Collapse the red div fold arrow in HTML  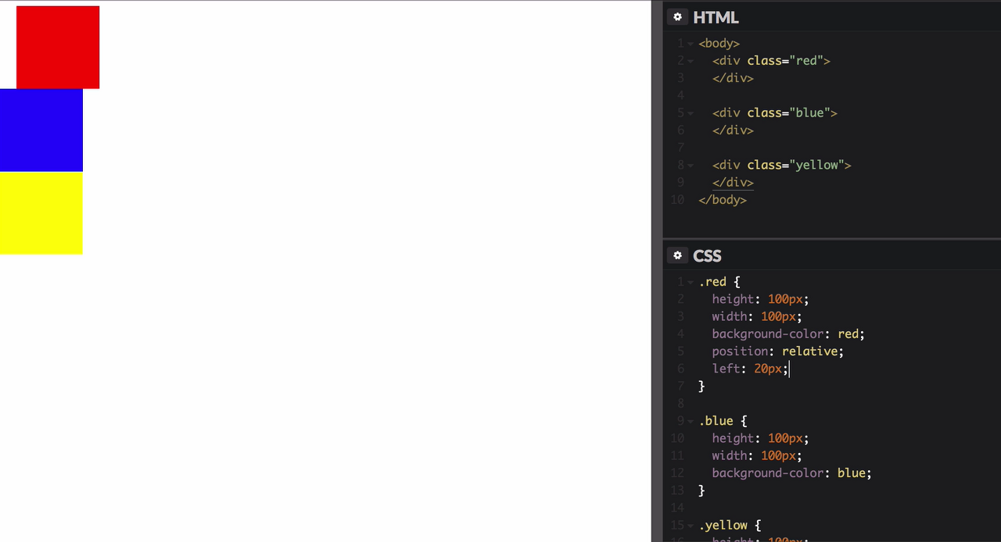[691, 61]
